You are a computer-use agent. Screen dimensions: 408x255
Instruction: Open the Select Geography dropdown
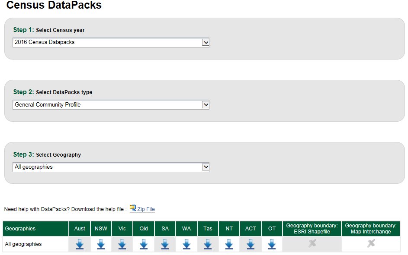pyautogui.click(x=111, y=167)
